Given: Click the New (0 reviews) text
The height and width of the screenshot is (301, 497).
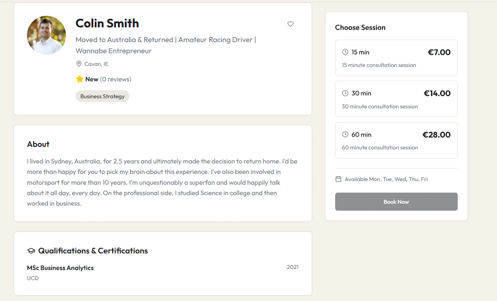Looking at the screenshot, I should [108, 79].
